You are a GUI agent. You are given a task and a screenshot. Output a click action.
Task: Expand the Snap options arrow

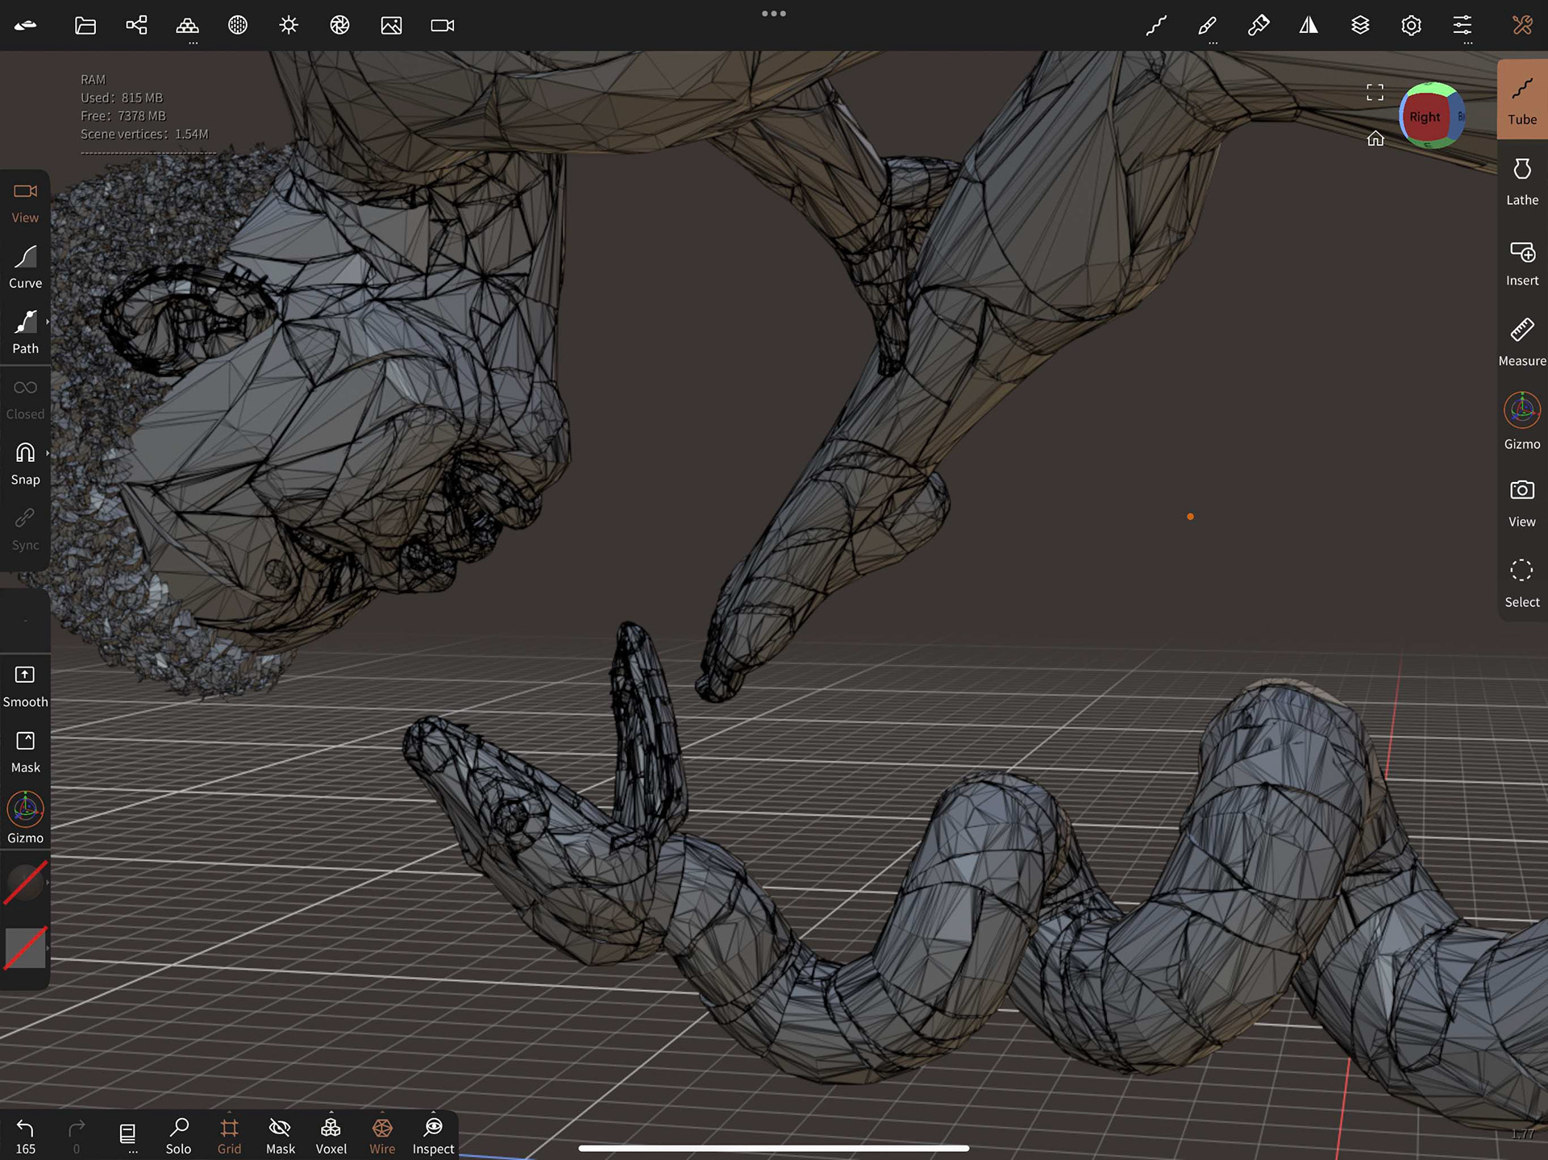(x=48, y=453)
